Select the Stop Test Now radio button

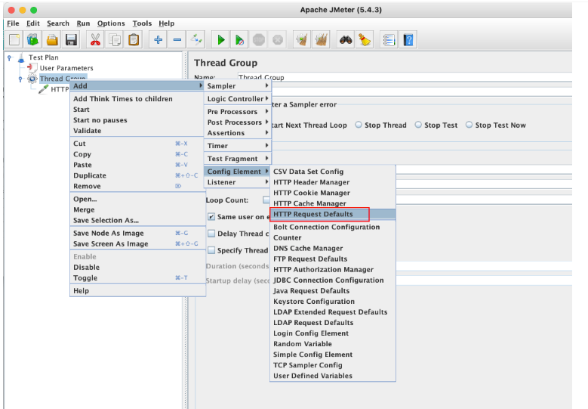tap(469, 125)
